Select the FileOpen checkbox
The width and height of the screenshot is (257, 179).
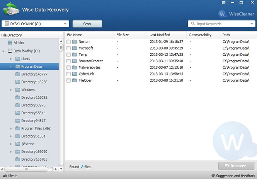(68, 80)
